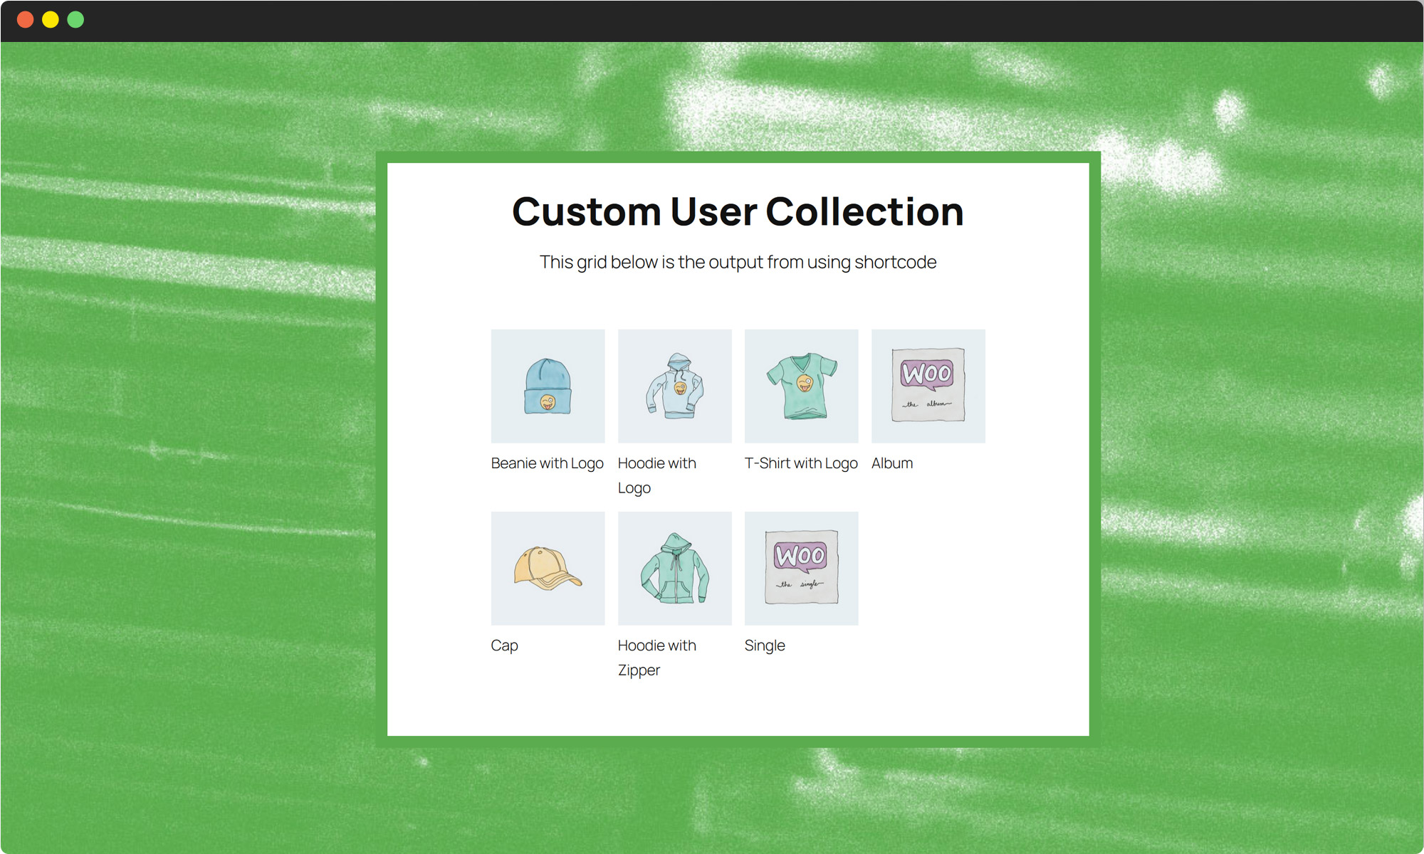The width and height of the screenshot is (1424, 854).
Task: Click the Hoodie with Logo link
Action: [x=657, y=475]
